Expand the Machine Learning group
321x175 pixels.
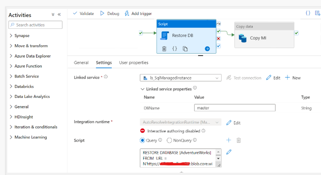(11, 137)
